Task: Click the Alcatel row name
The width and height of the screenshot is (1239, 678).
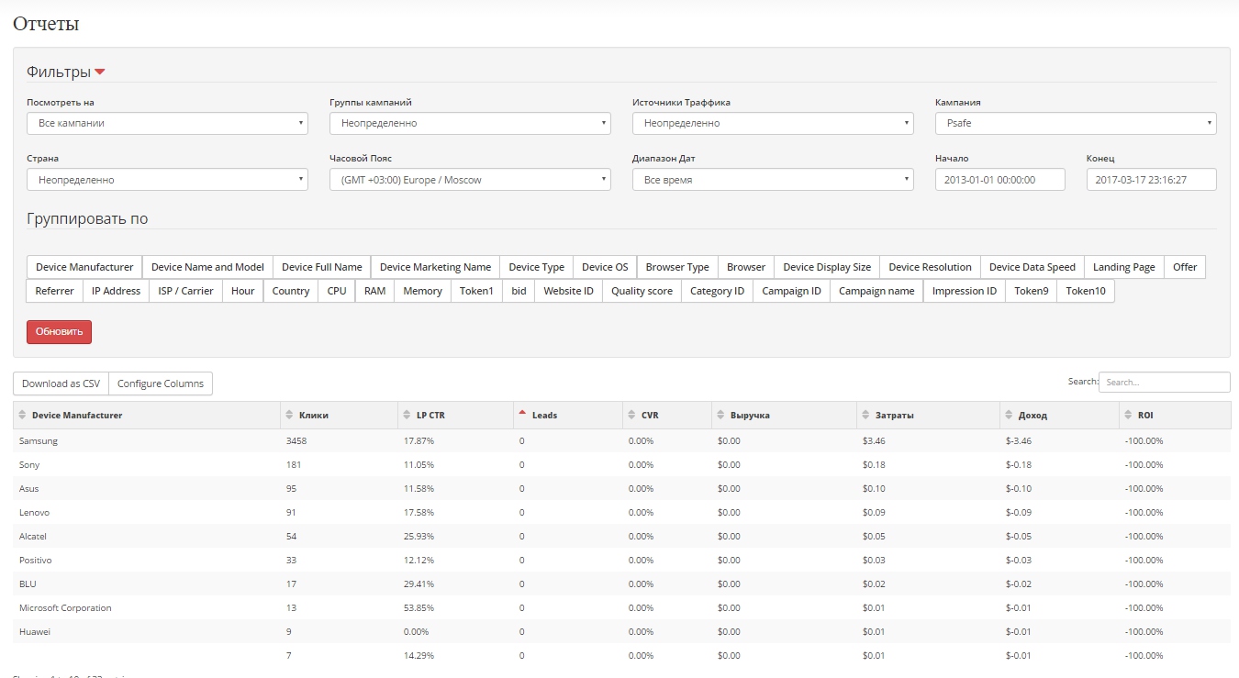Action: tap(33, 537)
